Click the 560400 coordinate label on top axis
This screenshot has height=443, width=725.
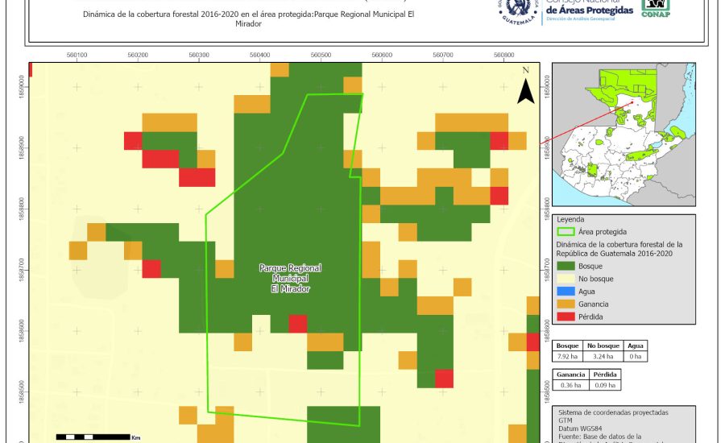[259, 55]
